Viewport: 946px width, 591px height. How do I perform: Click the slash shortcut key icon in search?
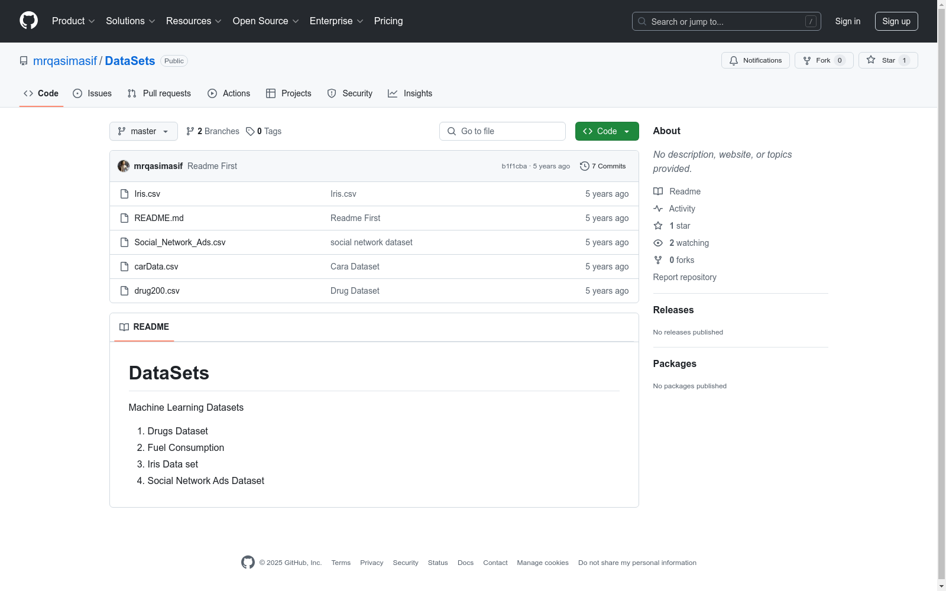(x=811, y=21)
